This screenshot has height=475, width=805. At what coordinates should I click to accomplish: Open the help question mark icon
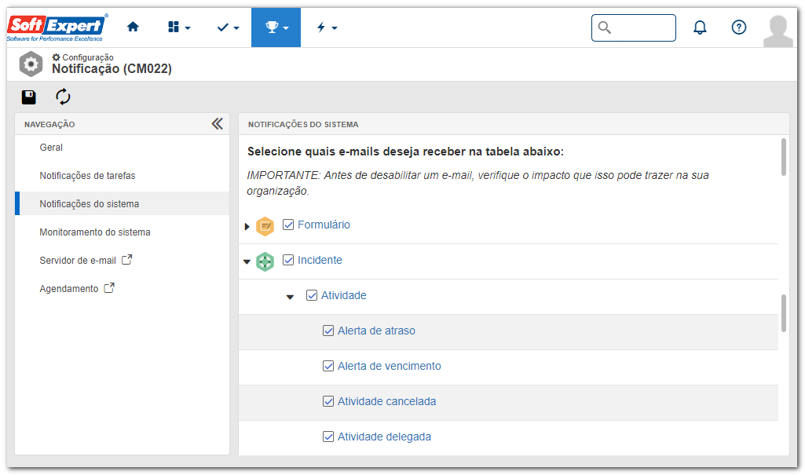tap(739, 27)
